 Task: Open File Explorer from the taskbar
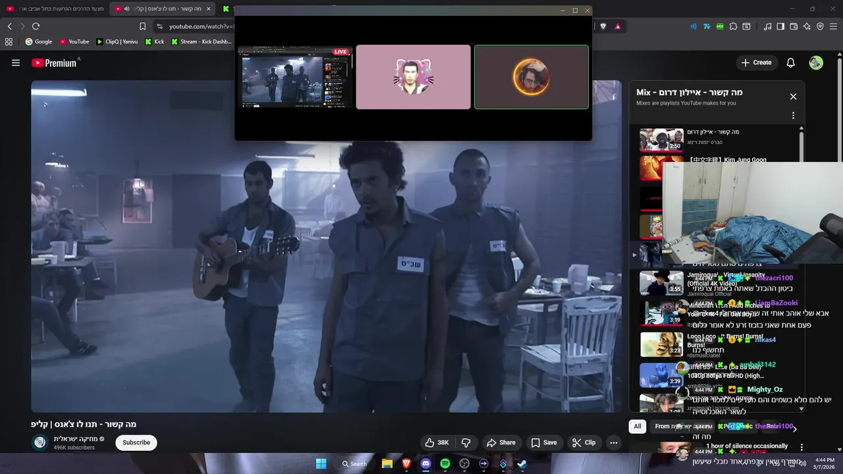pyautogui.click(x=387, y=463)
